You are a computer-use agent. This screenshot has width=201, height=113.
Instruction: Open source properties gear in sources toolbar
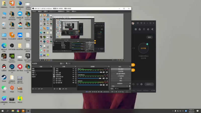point(60,89)
